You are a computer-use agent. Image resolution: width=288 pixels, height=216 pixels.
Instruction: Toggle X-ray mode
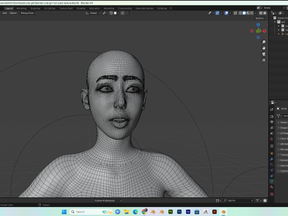pyautogui.click(x=235, y=13)
